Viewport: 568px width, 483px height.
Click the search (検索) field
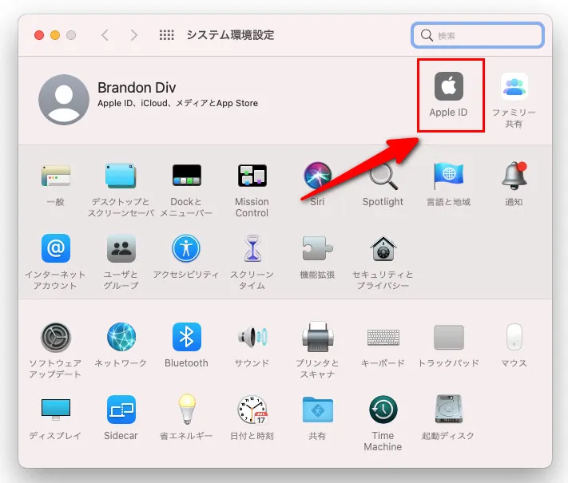[478, 35]
